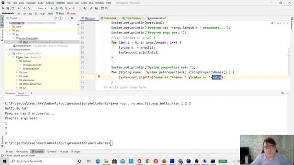
Task: Expand the jdk.internal package node
Action: coord(17,80)
